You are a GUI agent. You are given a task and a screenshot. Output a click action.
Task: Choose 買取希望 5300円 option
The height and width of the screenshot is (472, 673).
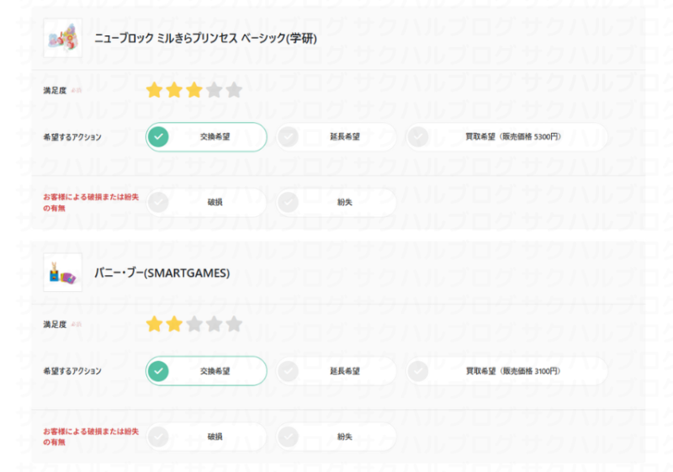(506, 137)
